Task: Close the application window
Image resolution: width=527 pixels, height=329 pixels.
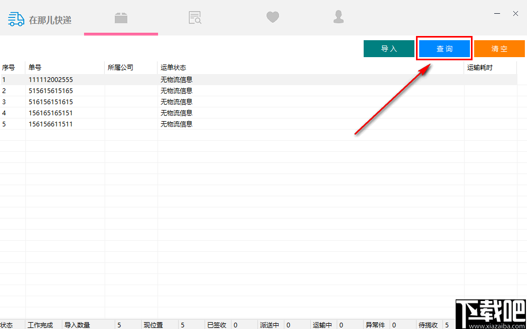Action: pos(515,14)
